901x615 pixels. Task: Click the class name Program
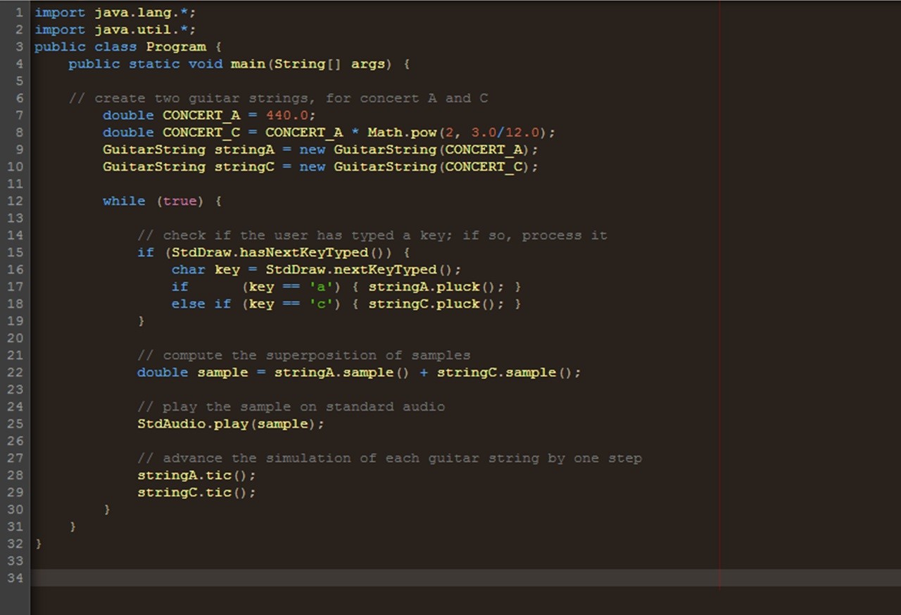(x=176, y=47)
